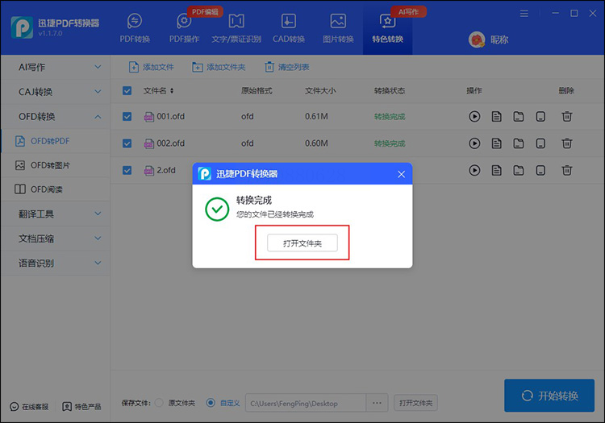Select OFD转图片 in the sidebar
The height and width of the screenshot is (423, 605).
[56, 165]
